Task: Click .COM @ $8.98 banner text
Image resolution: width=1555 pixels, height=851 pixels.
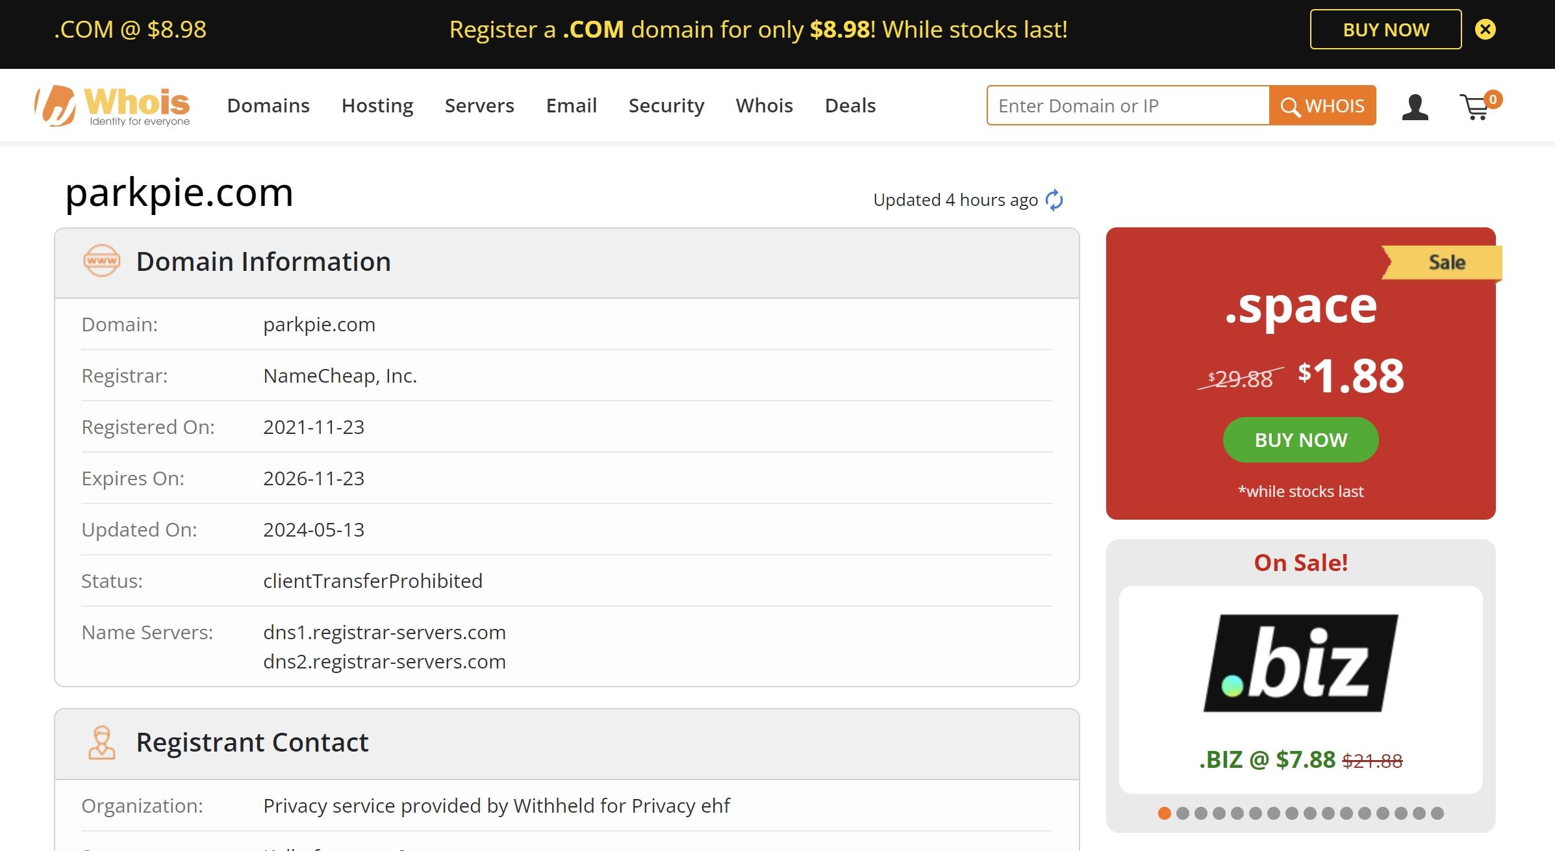Action: [130, 29]
